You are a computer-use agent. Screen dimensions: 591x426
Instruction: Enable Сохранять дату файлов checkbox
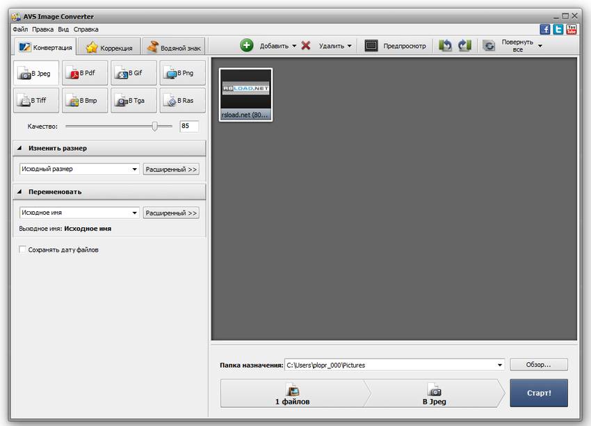coord(23,249)
